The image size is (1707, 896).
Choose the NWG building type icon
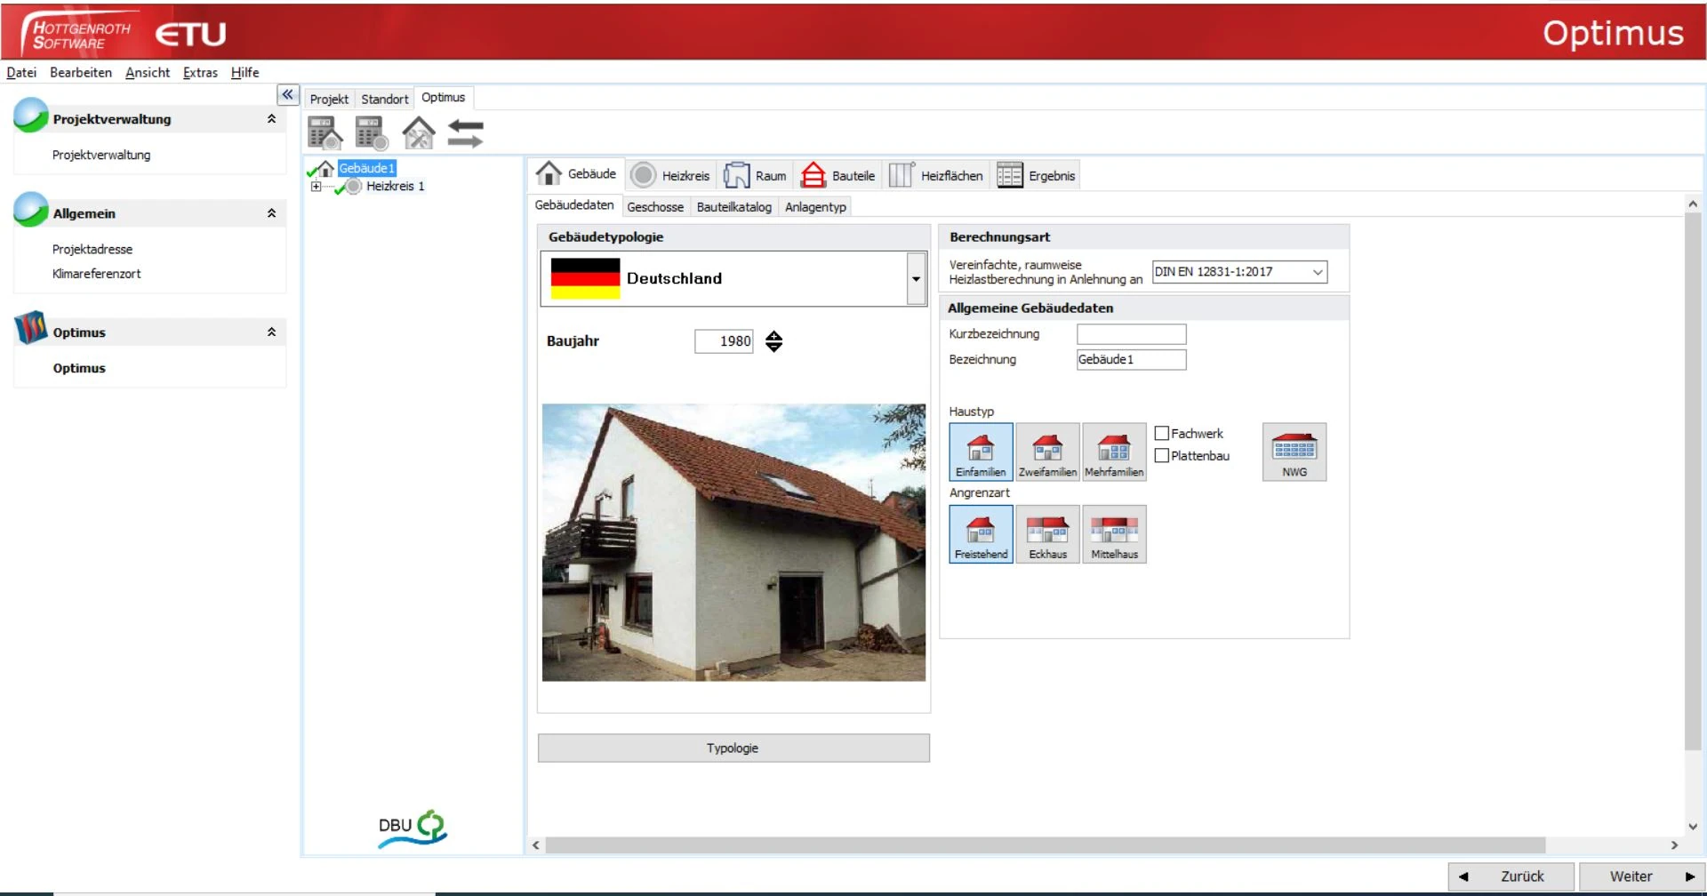point(1294,452)
